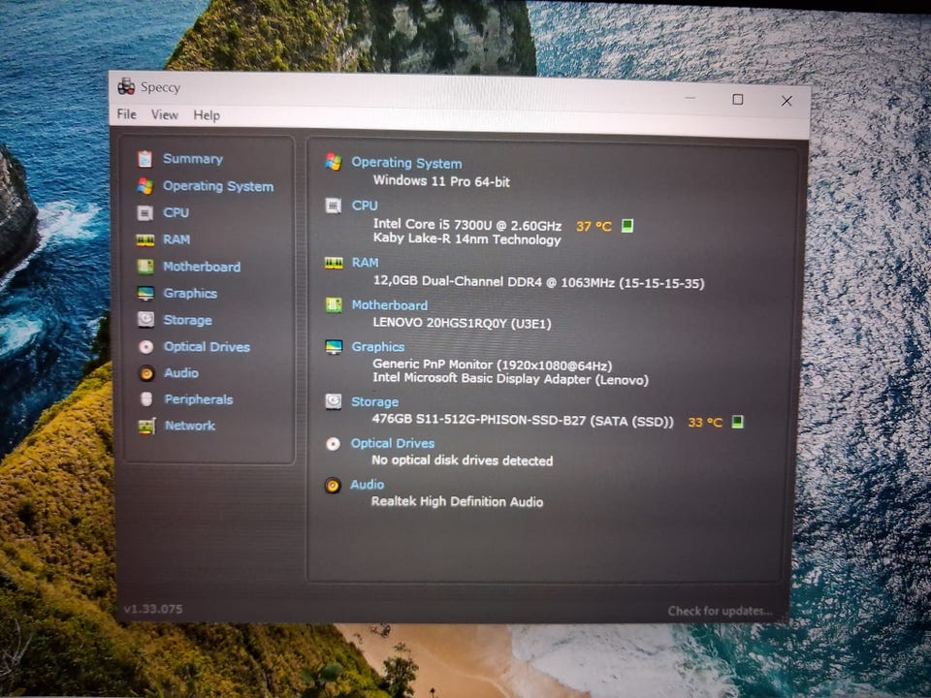931x698 pixels.
Task: Click the Network icon in sidebar
Action: click(146, 426)
